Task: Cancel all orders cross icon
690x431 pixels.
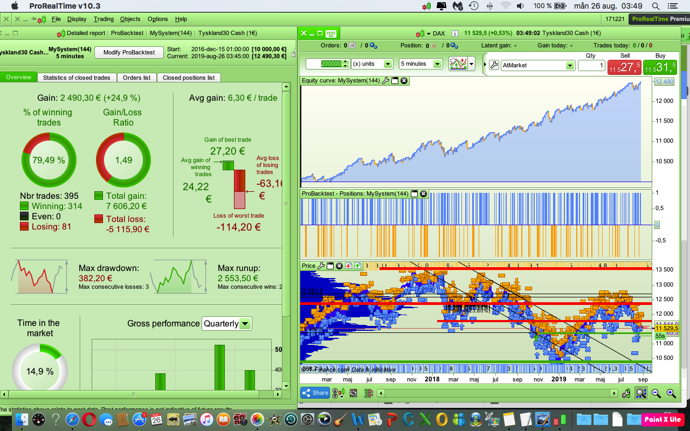Action: (352, 46)
